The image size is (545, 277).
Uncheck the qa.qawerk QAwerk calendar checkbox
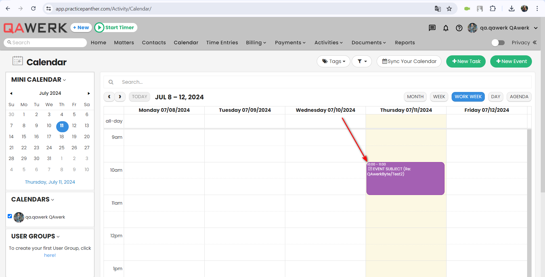pyautogui.click(x=10, y=216)
